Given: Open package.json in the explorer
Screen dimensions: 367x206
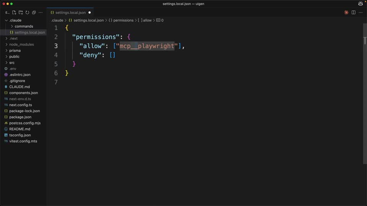Looking at the screenshot, I should click(20, 117).
